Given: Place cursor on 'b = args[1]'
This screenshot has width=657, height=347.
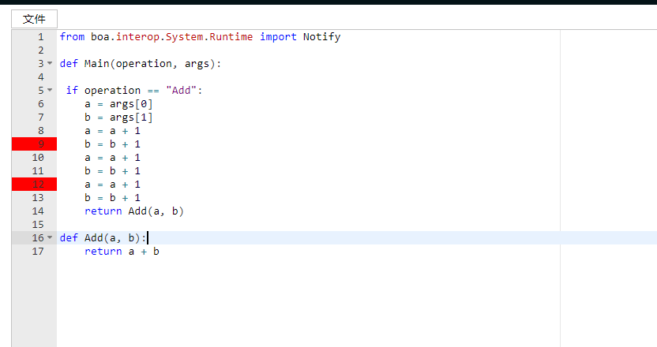Looking at the screenshot, I should [118, 118].
